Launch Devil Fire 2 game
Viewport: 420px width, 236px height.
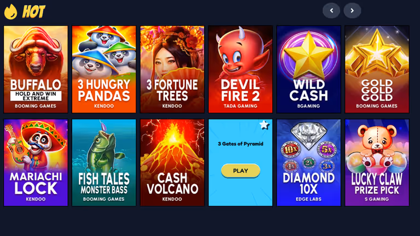tap(241, 69)
